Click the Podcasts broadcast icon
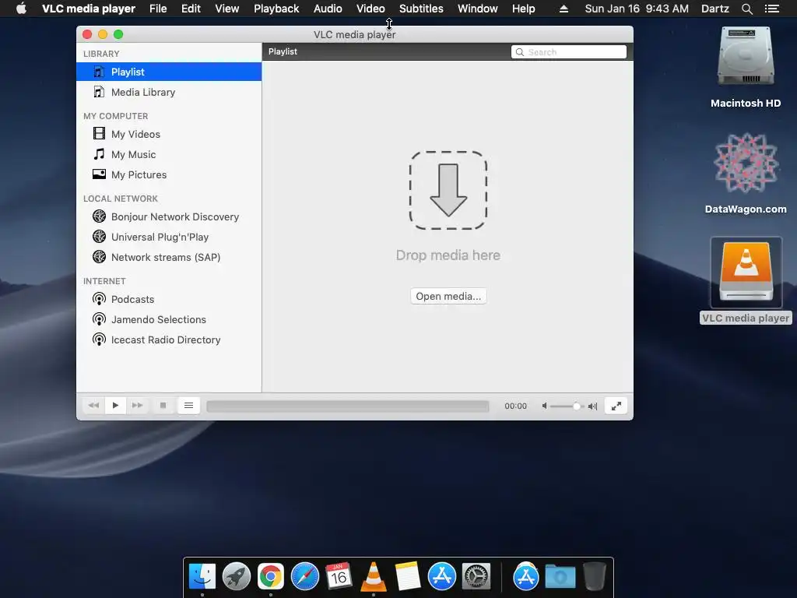 click(x=99, y=299)
